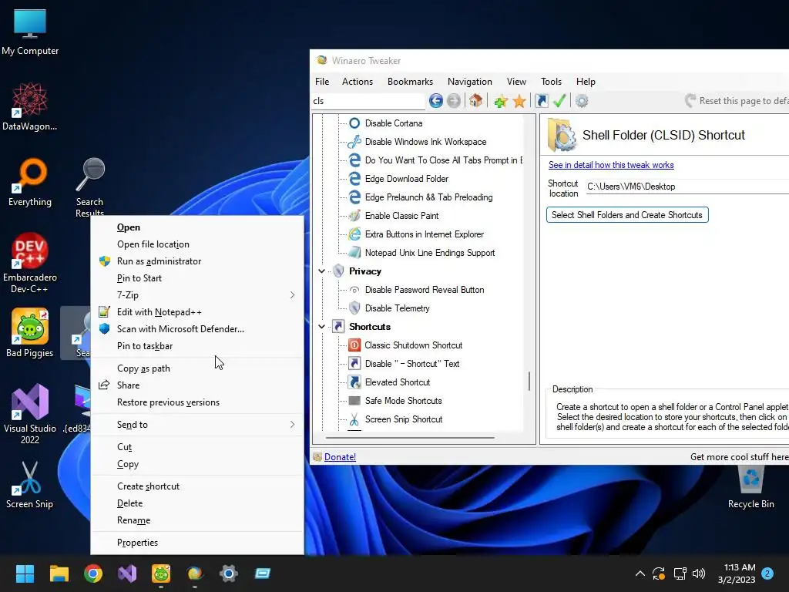The width and height of the screenshot is (789, 592).
Task: Collapse the Shortcuts category
Action: point(321,327)
